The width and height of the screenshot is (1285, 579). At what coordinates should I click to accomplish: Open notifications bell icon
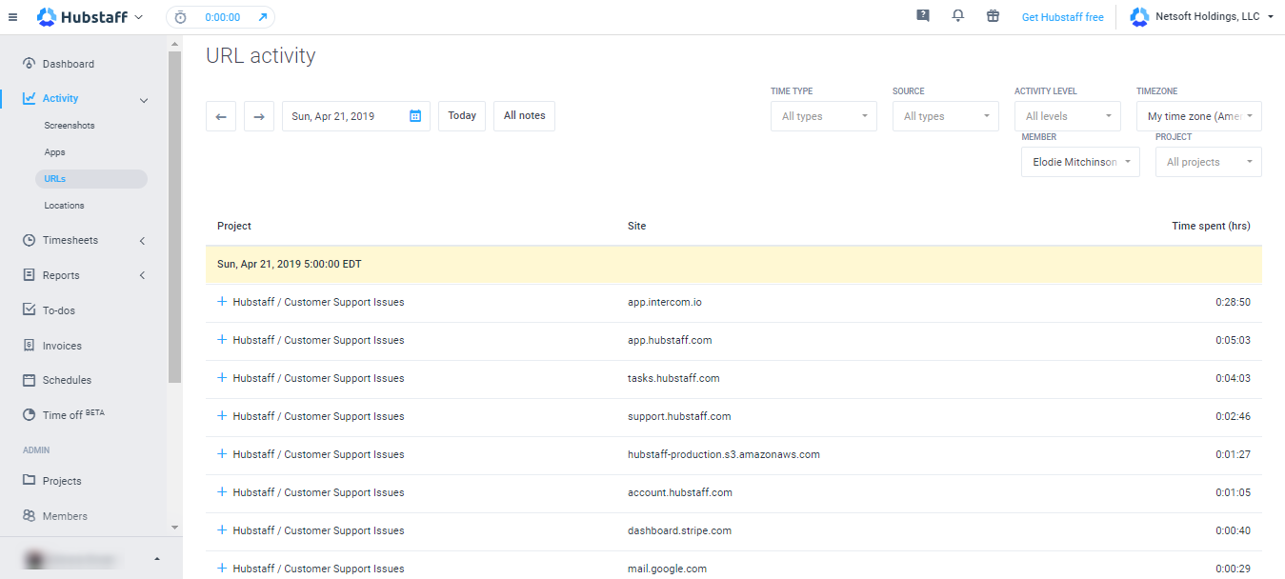(957, 16)
